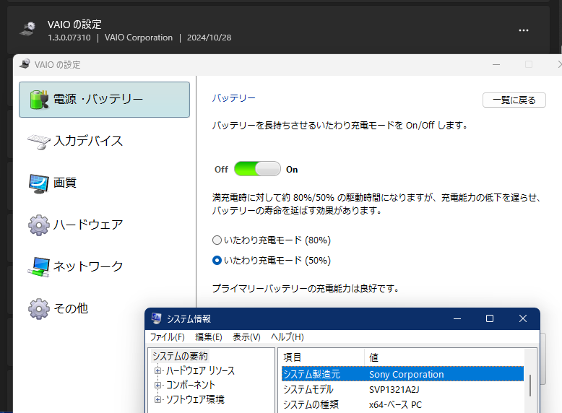This screenshot has width=562, height=413.
Task: Minimize the システム情報 window
Action: click(457, 318)
